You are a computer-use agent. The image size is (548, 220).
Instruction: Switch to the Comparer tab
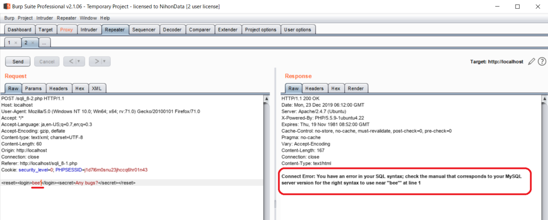[200, 30]
